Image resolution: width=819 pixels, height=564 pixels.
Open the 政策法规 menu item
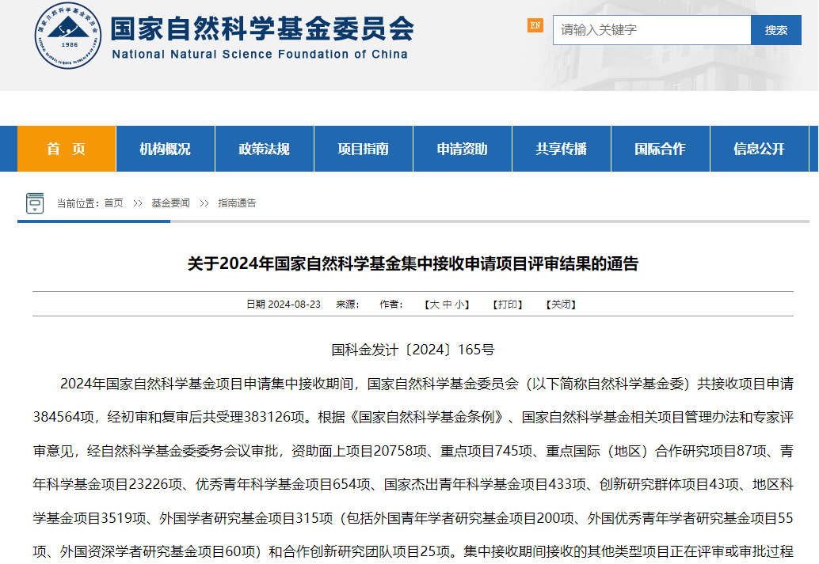(x=265, y=149)
